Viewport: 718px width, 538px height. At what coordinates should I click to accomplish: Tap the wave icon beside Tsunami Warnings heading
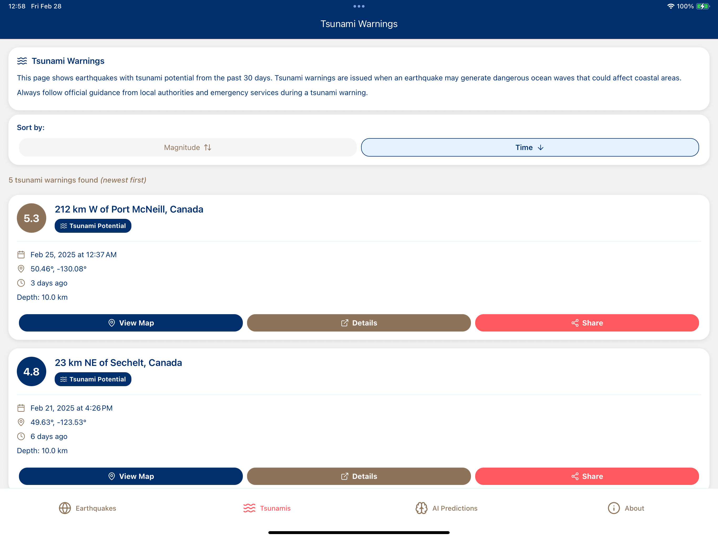22,61
